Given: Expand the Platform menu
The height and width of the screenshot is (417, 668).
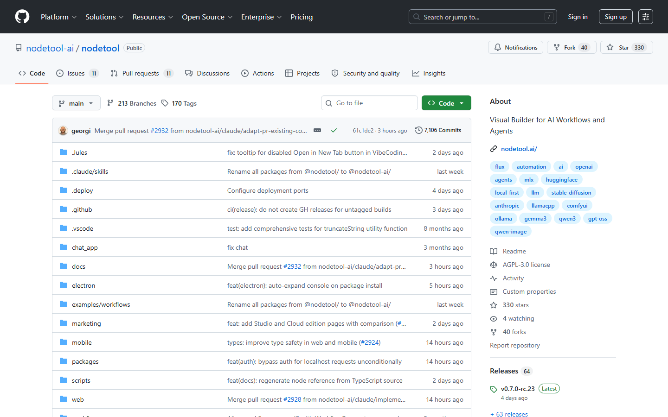Looking at the screenshot, I should 59,17.
